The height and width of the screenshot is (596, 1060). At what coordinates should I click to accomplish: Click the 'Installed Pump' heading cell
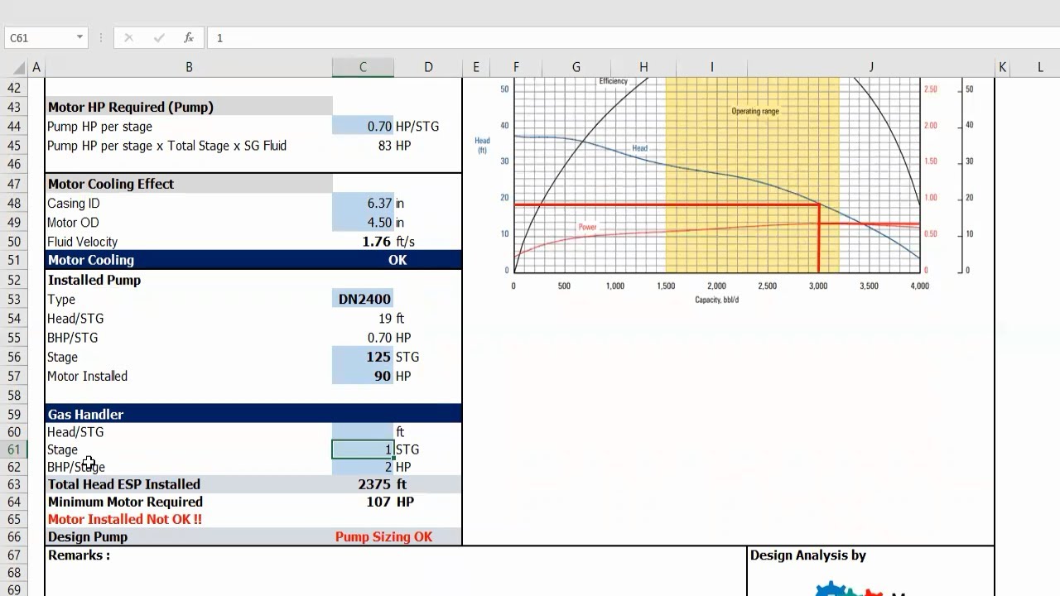189,280
